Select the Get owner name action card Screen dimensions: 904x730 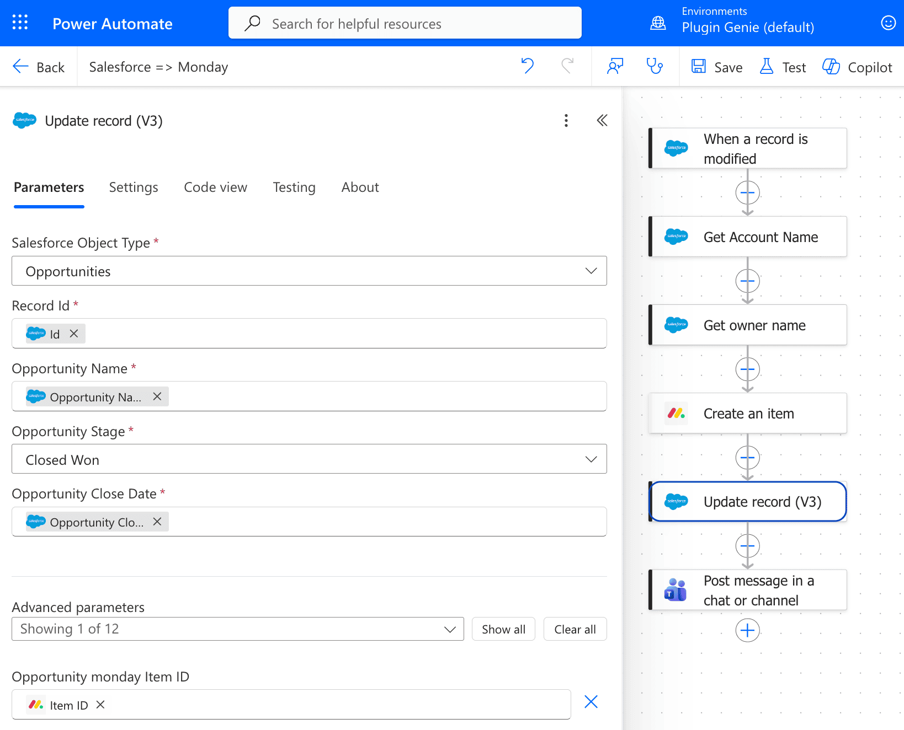[x=747, y=325]
